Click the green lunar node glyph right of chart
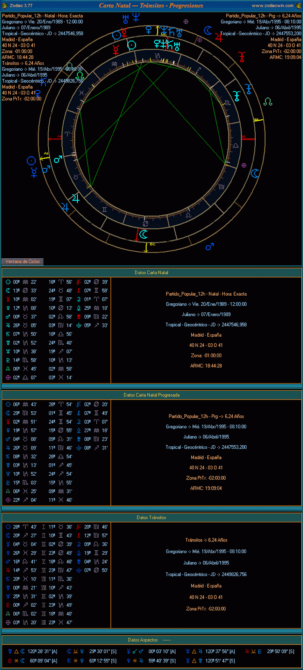This screenshot has width=303, height=670. pyautogui.click(x=268, y=102)
